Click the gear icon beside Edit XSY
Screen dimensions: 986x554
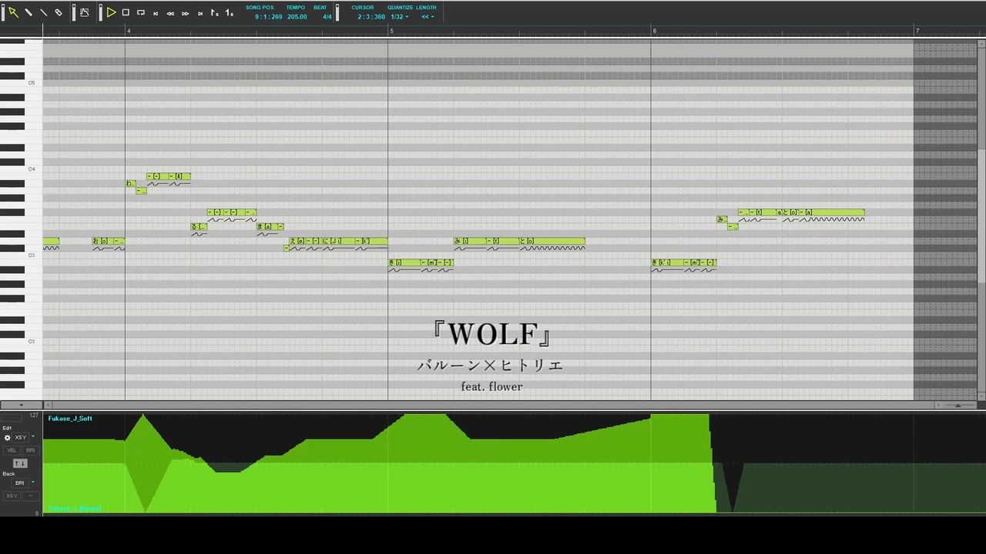click(8, 438)
